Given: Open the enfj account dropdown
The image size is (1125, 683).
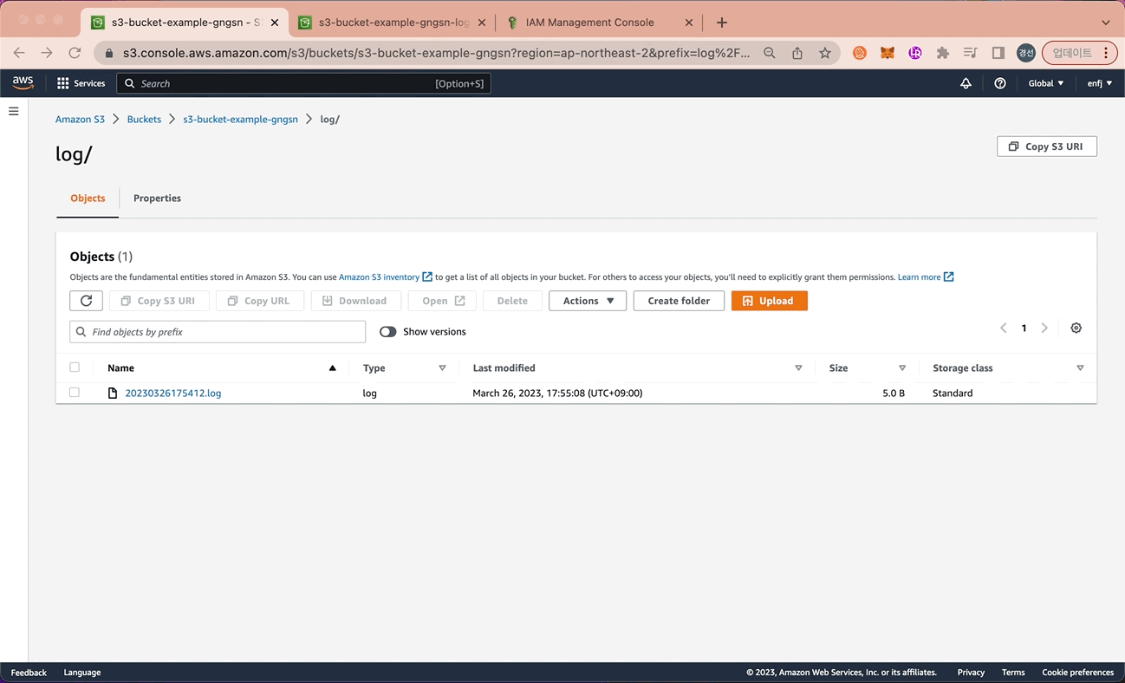Looking at the screenshot, I should pyautogui.click(x=1100, y=83).
